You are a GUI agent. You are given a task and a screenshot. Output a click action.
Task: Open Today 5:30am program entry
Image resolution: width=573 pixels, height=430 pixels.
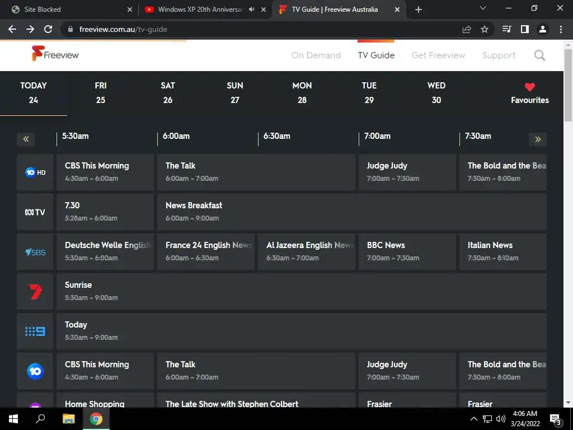tap(302, 331)
